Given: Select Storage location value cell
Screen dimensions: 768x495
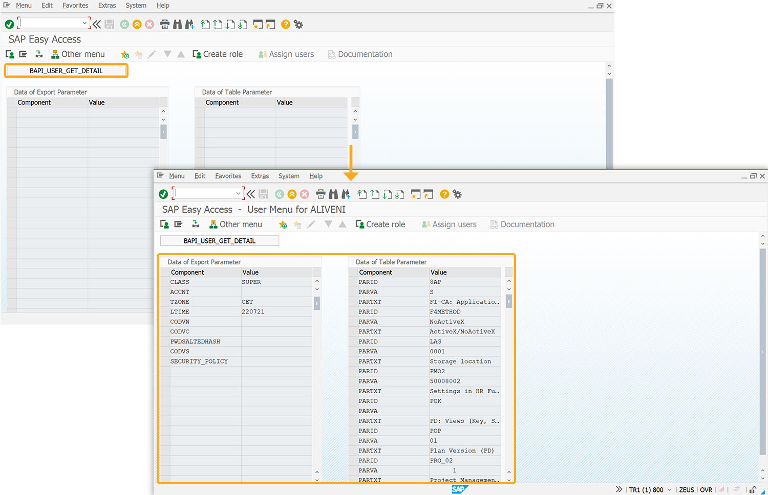Looking at the screenshot, I should coord(465,362).
